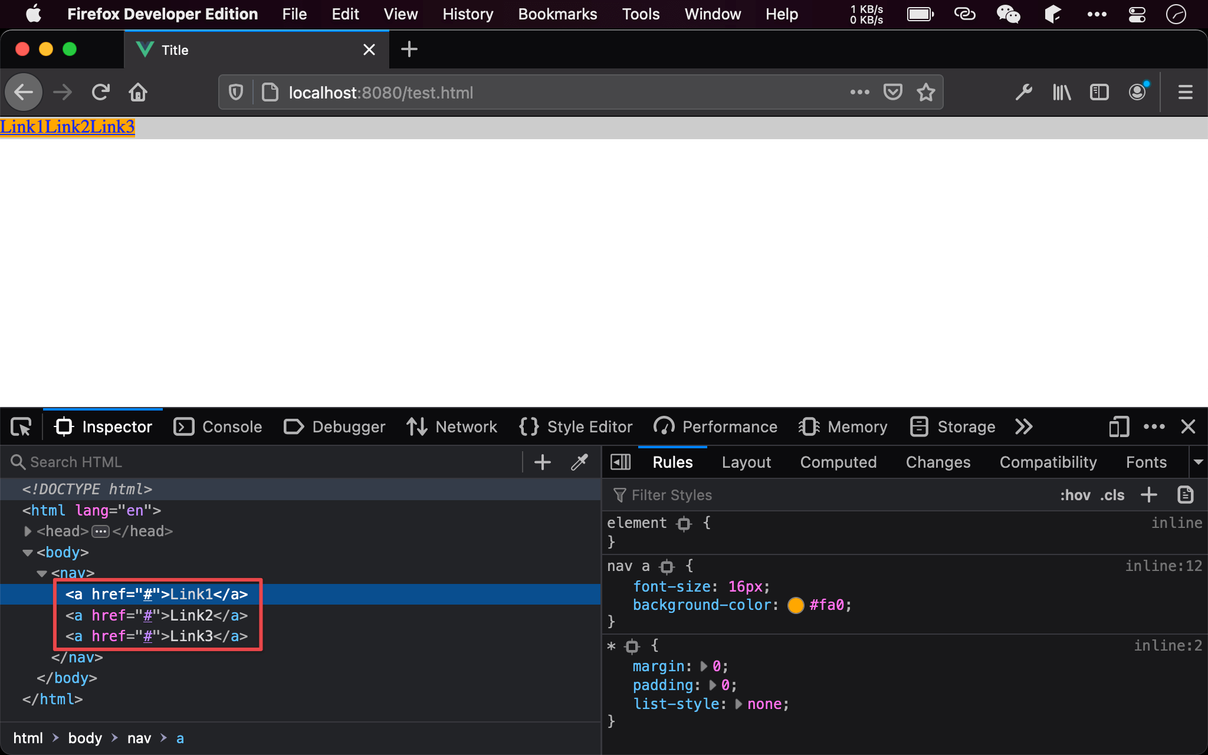Select the Layout sidebar tab
1208x755 pixels.
click(x=746, y=462)
